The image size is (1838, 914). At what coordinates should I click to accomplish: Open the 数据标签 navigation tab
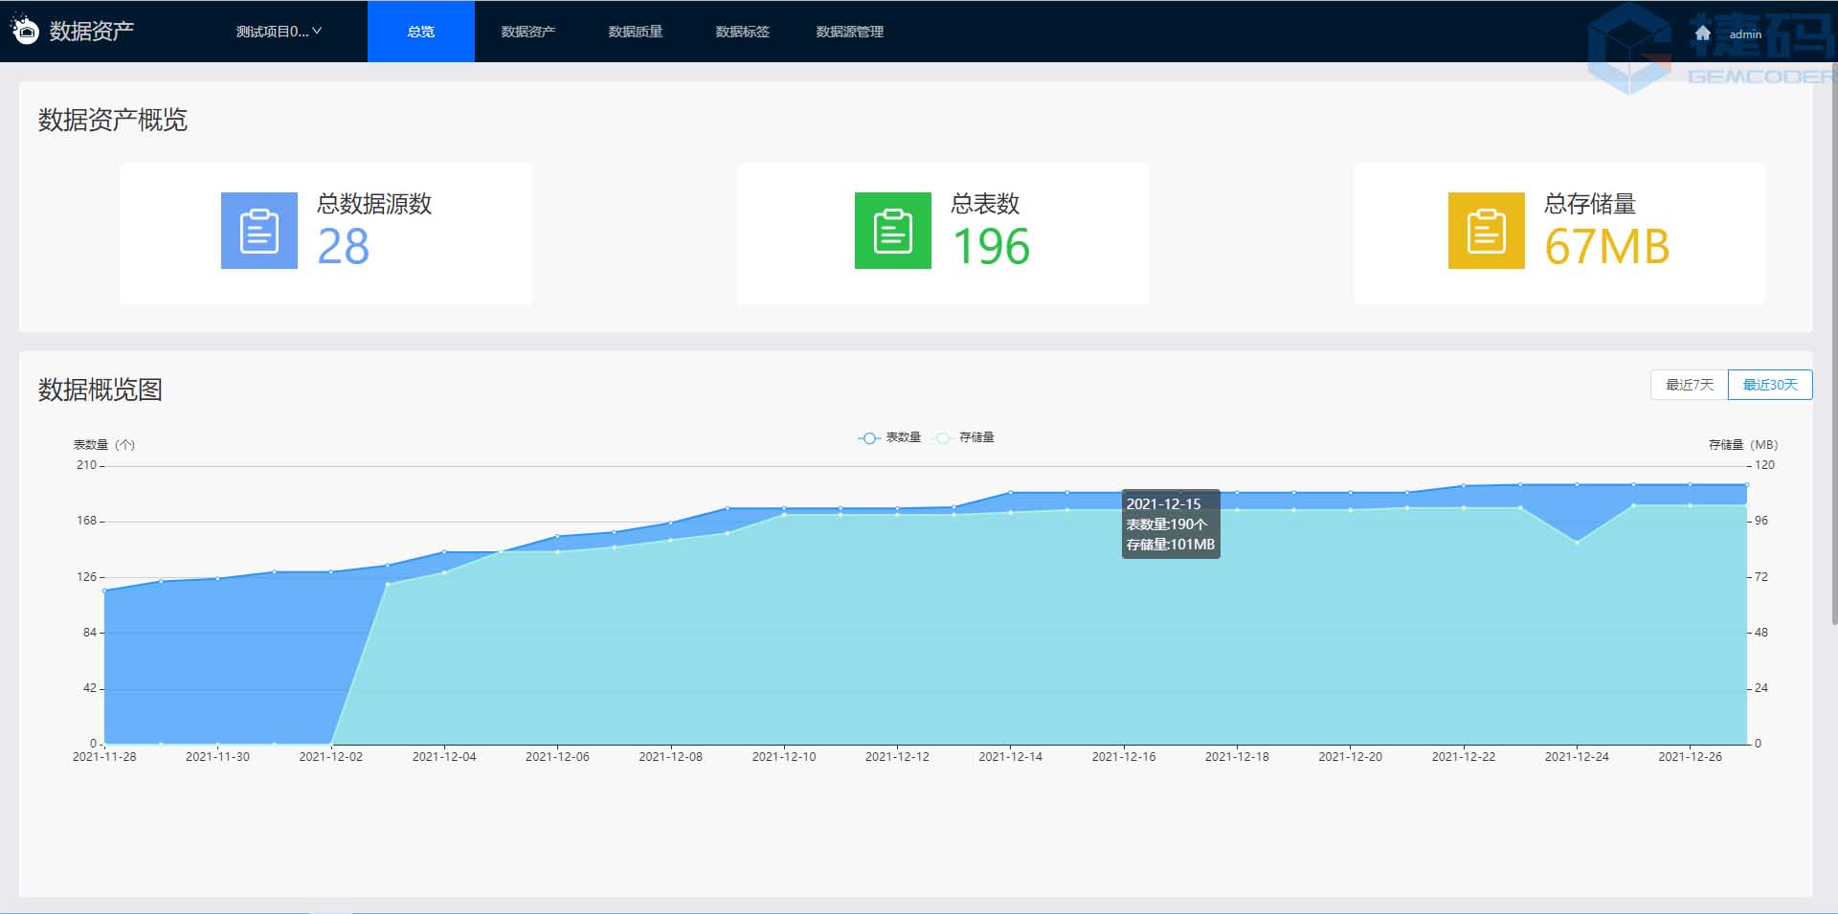pos(743,32)
